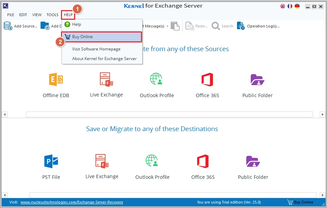Click destinations panel right scroll arrow
This screenshot has height=208, width=327.
click(323, 195)
